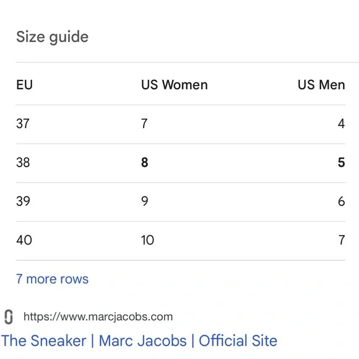Click US Women size 9 value

(x=144, y=201)
